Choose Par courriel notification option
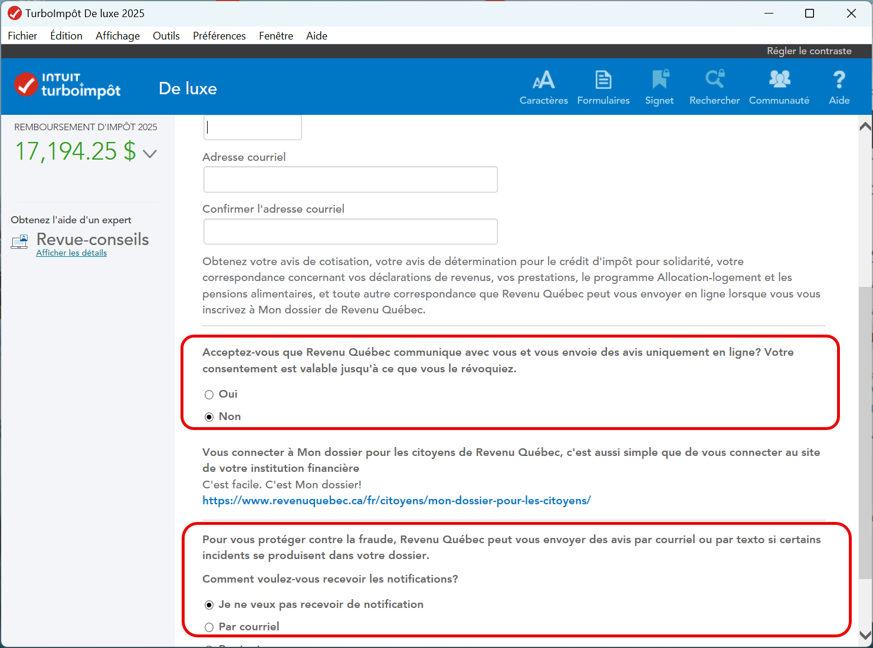 tap(209, 627)
